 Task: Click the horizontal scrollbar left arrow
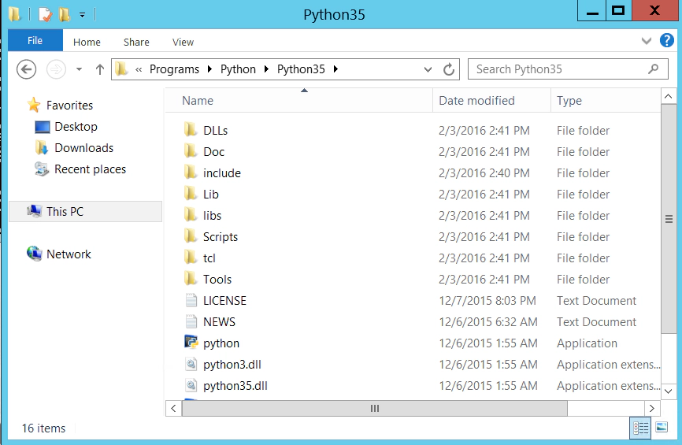[173, 409]
